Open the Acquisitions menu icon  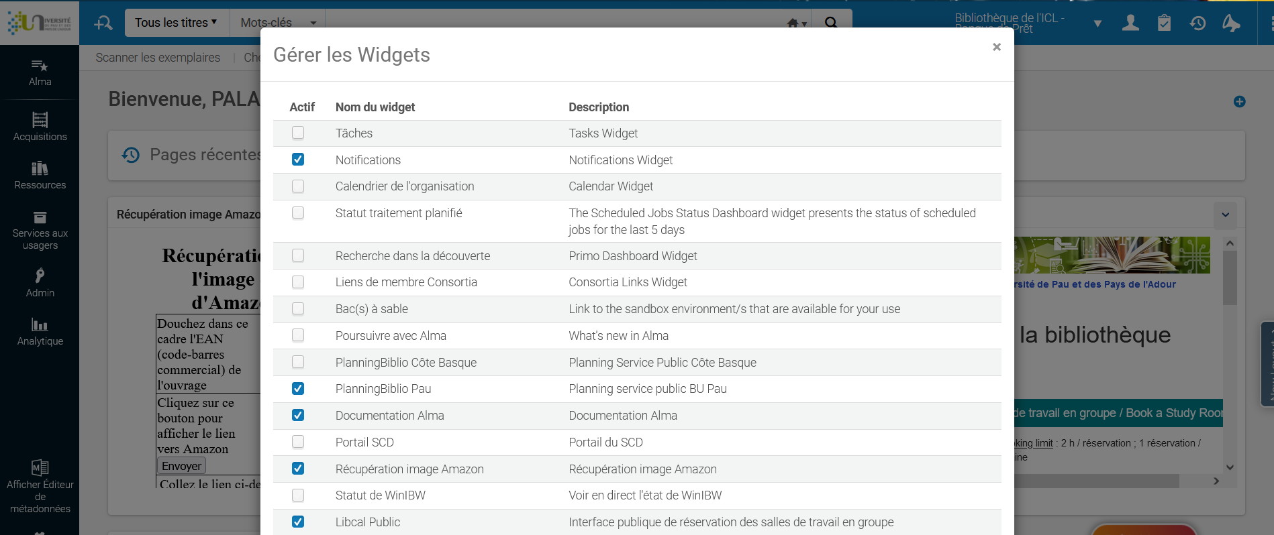pyautogui.click(x=40, y=120)
